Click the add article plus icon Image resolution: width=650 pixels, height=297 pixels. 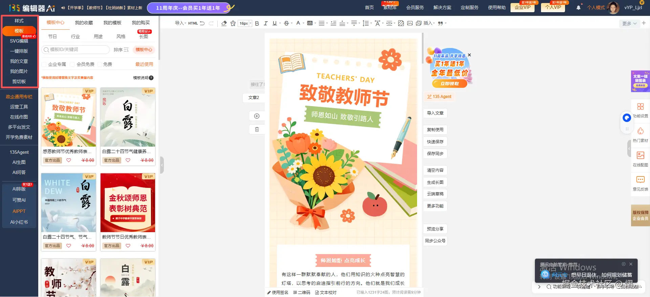coord(257,116)
